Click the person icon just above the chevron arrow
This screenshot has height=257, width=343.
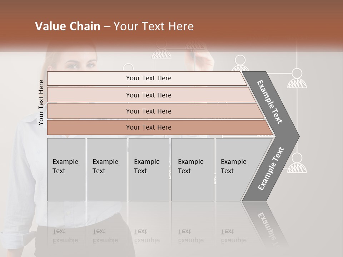click(x=240, y=64)
